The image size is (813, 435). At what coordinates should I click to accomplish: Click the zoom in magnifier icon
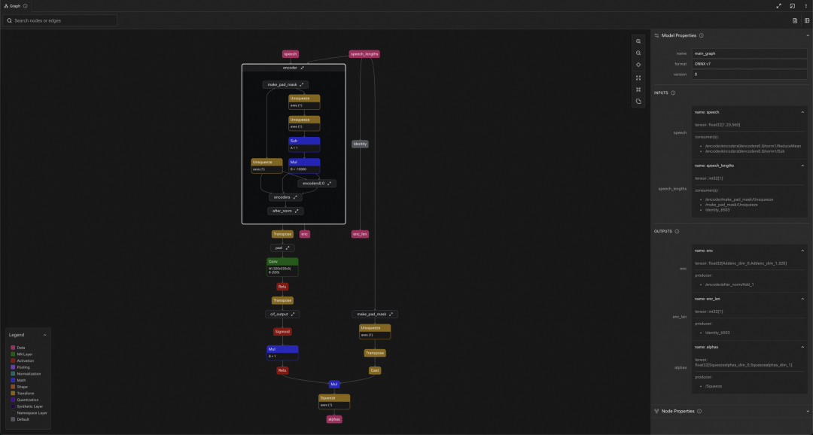tap(638, 41)
